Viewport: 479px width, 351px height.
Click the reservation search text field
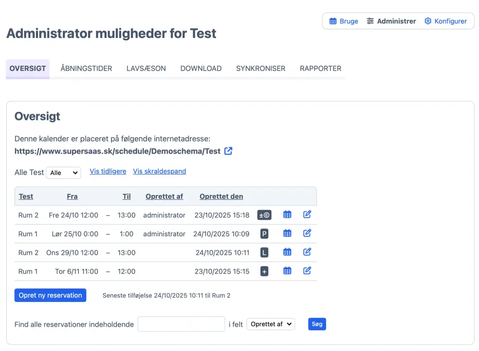pos(181,324)
